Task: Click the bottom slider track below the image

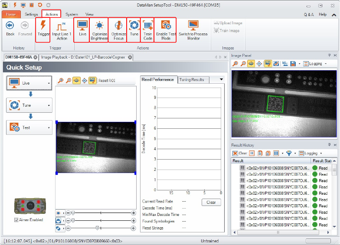Action: 101,228
